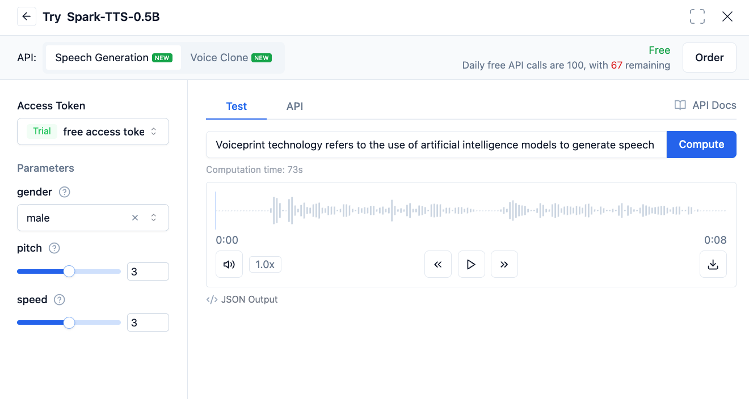
Task: Expand the gender dropdown
Action: (153, 218)
